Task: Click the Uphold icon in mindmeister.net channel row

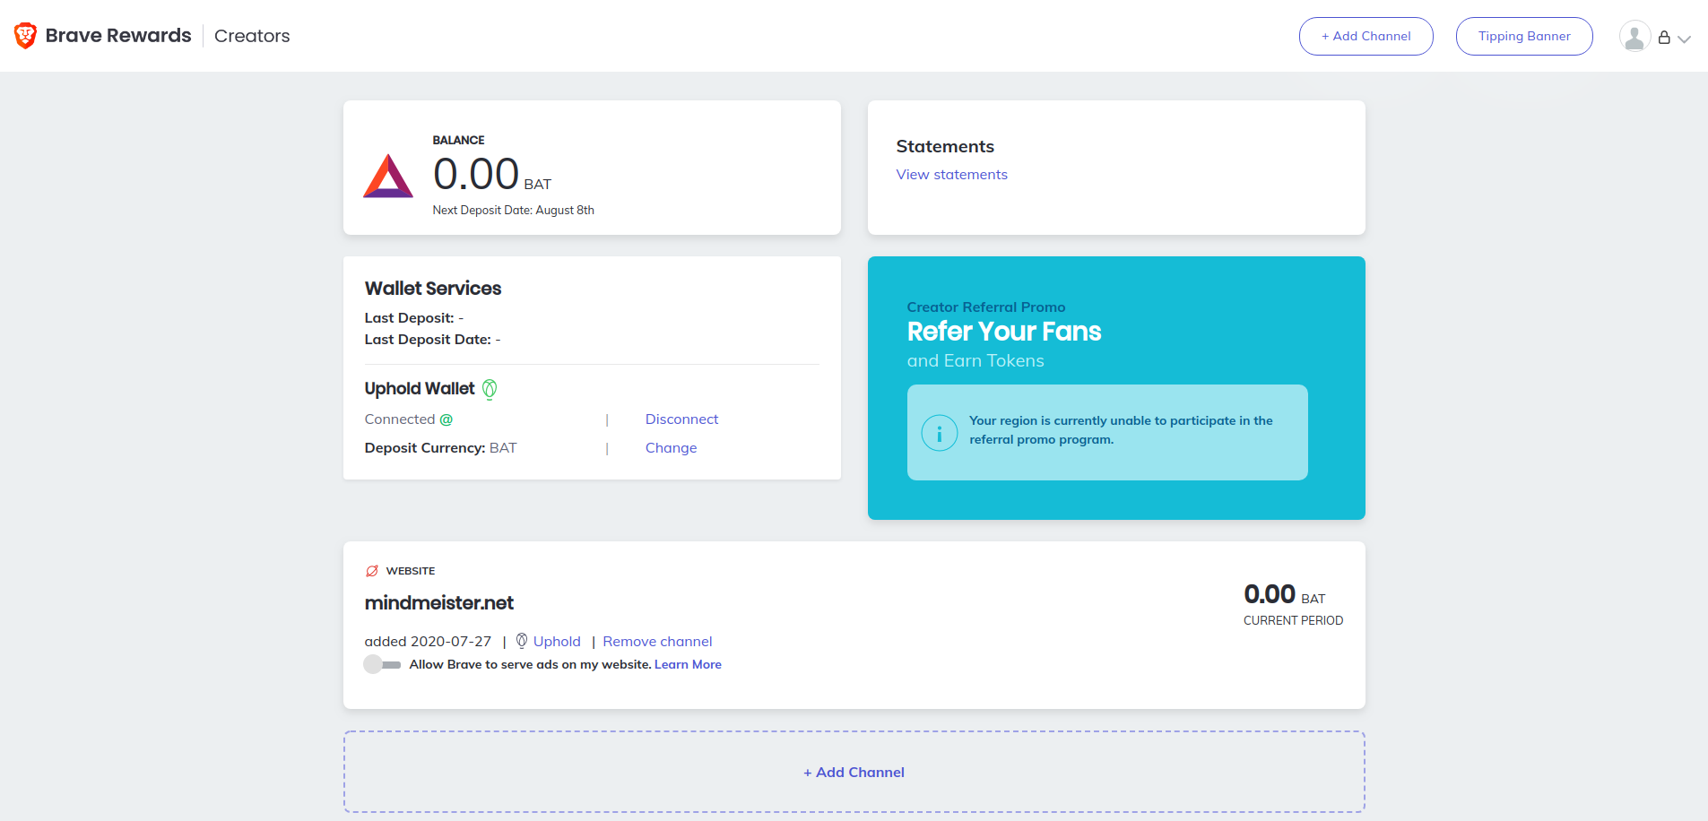Action: (x=522, y=641)
